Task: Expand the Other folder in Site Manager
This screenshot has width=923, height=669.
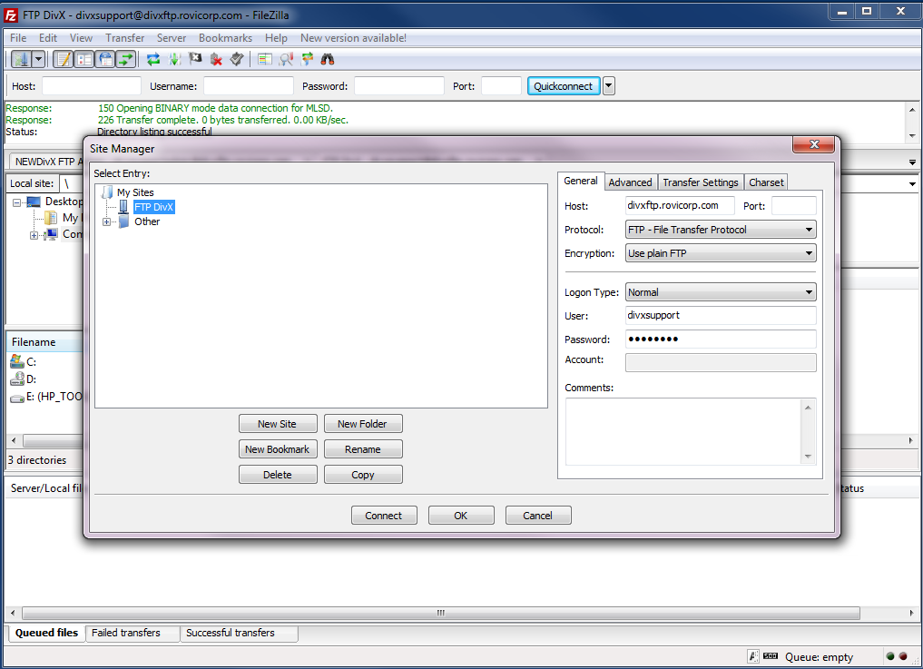Action: click(x=106, y=222)
